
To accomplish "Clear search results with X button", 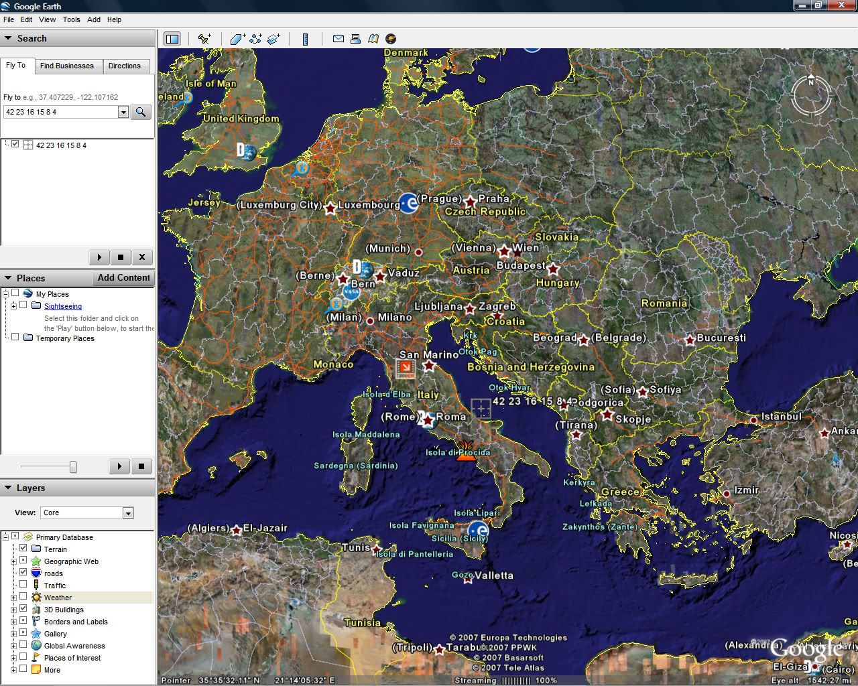I will click(142, 257).
